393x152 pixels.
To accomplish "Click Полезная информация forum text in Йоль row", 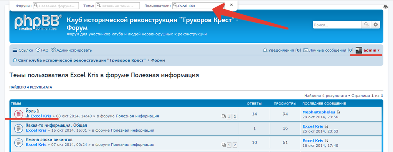I will (x=137, y=116).
